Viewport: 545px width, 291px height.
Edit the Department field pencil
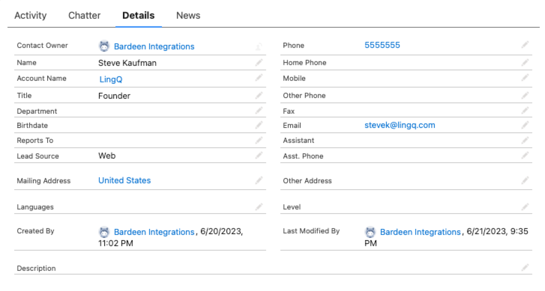click(x=259, y=110)
